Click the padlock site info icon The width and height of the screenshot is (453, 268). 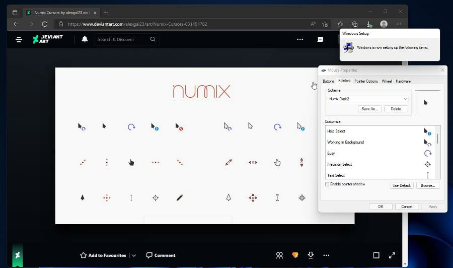(x=61, y=24)
